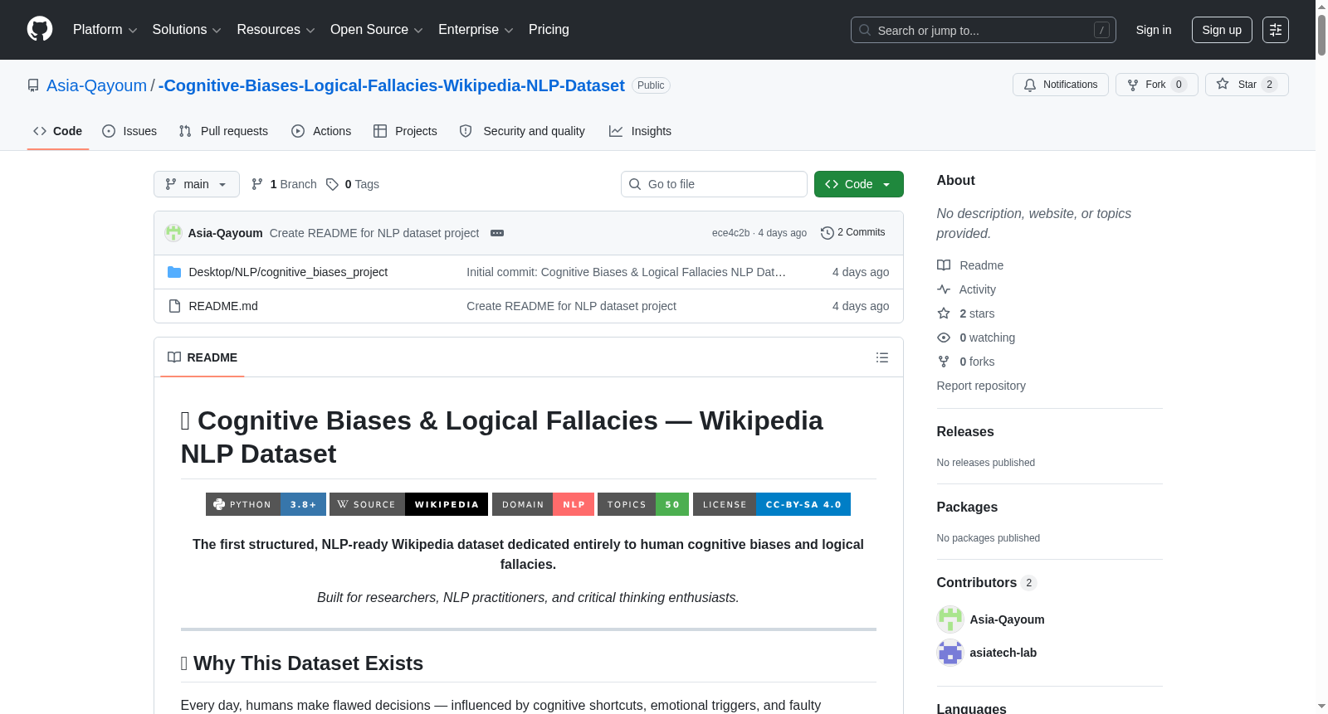View the 1 Branch list

284,184
